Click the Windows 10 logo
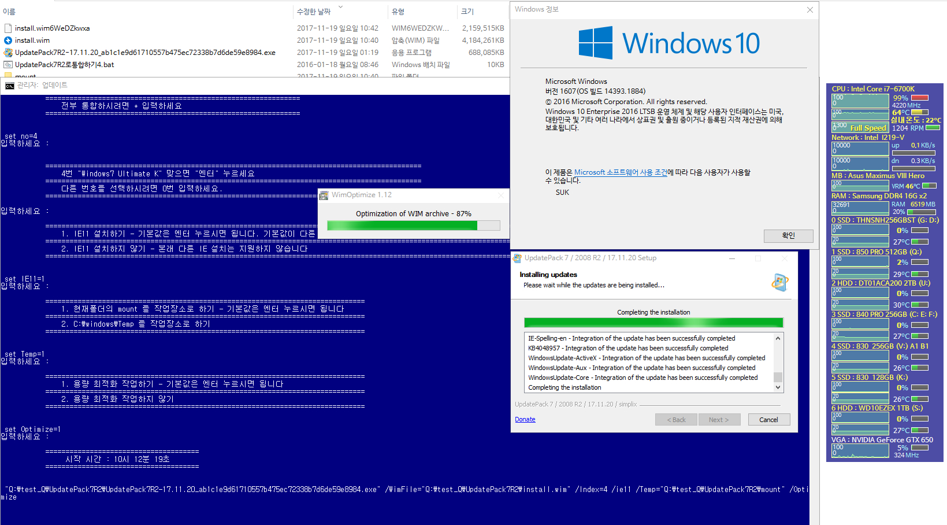The image size is (947, 525). [669, 43]
